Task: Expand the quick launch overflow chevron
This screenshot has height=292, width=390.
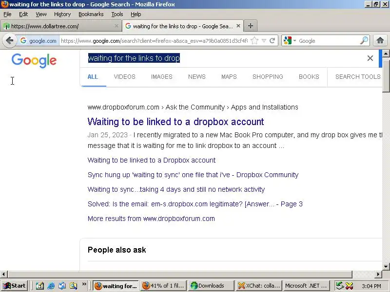Action: 84,284
